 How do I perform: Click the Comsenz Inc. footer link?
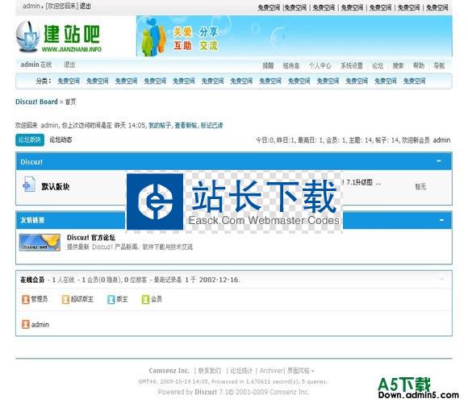tap(169, 371)
